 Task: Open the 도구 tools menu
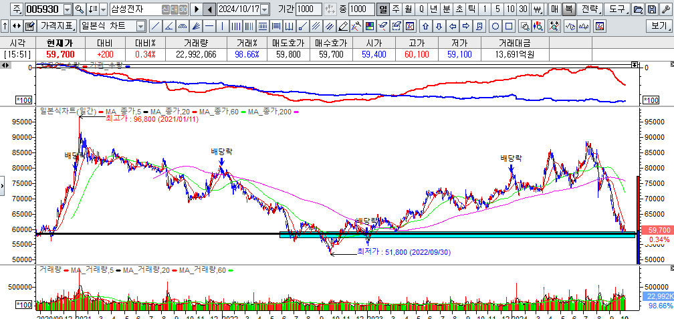tap(617, 9)
